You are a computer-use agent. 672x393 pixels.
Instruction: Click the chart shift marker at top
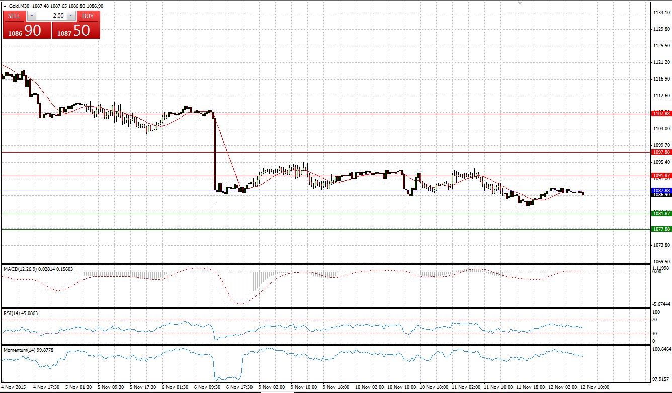[x=520, y=3]
